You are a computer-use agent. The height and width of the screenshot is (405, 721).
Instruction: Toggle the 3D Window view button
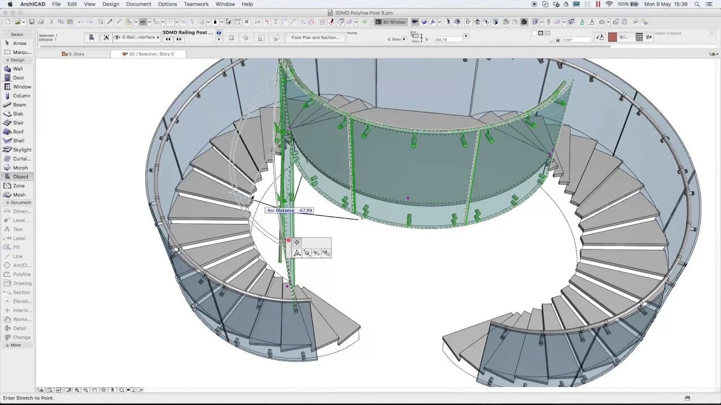click(x=391, y=22)
